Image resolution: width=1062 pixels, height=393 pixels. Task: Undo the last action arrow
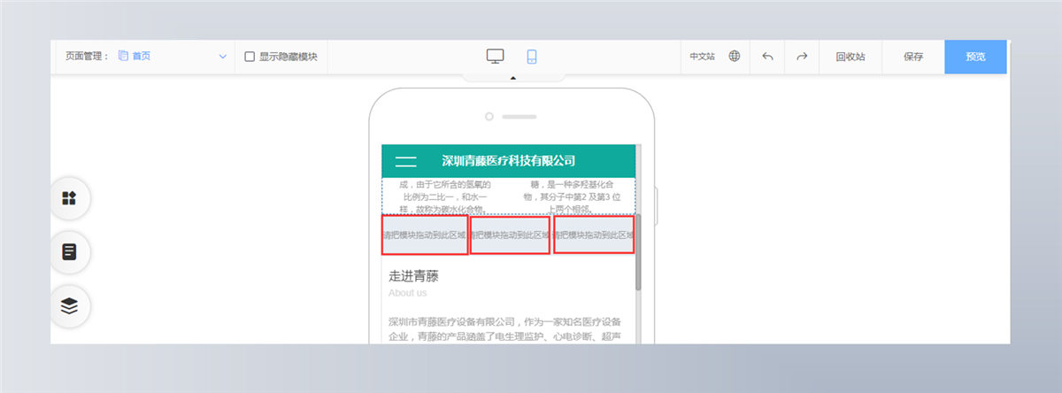(x=767, y=57)
